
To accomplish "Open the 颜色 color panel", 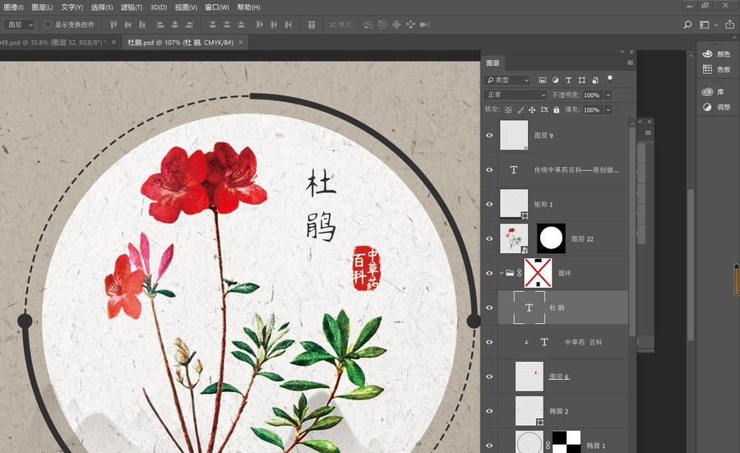I will point(716,53).
